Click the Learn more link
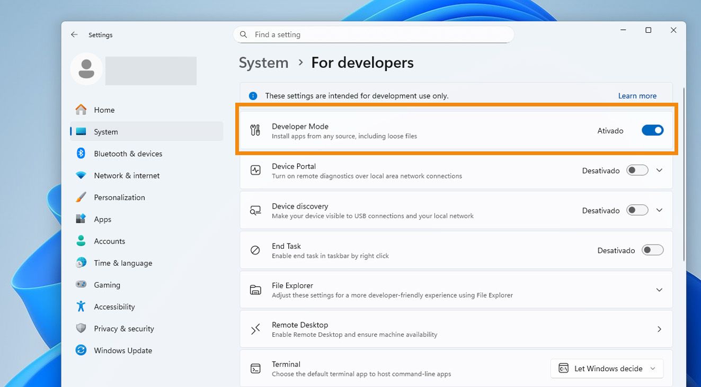This screenshot has height=387, width=701. [x=637, y=96]
